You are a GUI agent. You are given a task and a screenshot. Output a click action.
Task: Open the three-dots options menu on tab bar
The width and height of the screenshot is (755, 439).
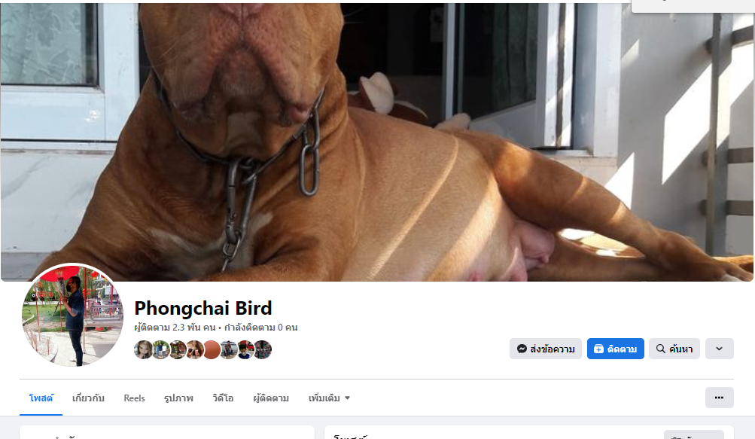[720, 398]
